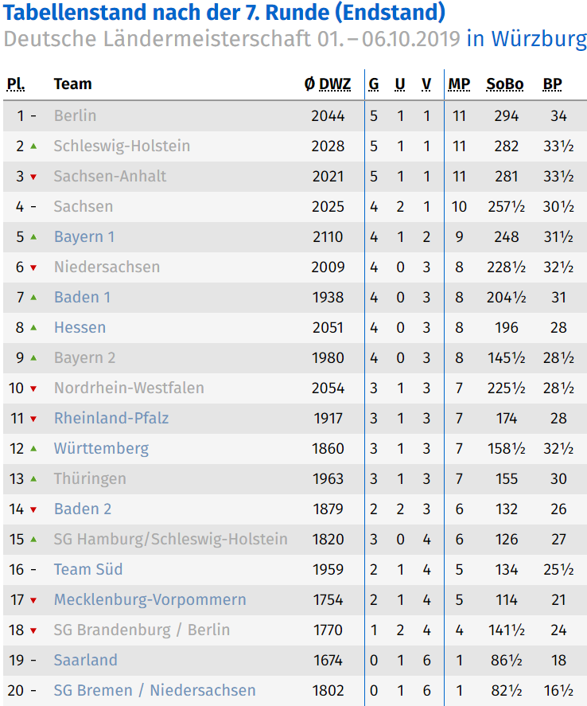
Task: Click the green up arrow beside Württemberg
Action: pos(33,448)
